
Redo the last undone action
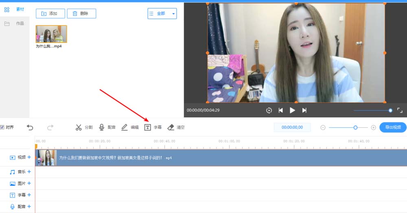[50, 127]
